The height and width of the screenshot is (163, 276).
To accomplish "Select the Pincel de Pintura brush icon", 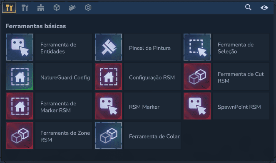I will (x=108, y=47).
